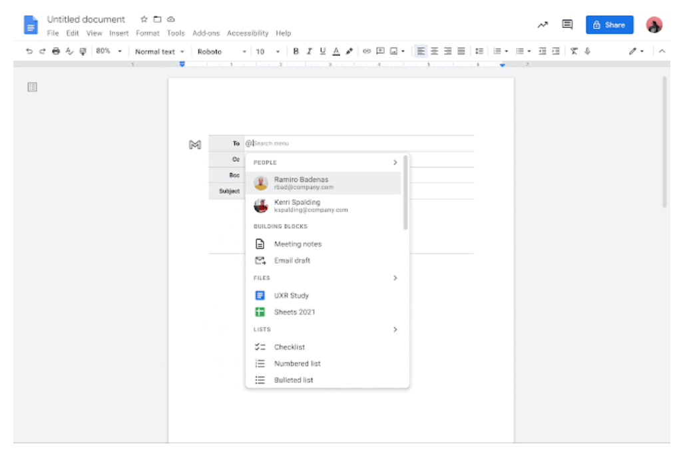Click the document outline icon
The width and height of the screenshot is (683, 468).
[32, 87]
